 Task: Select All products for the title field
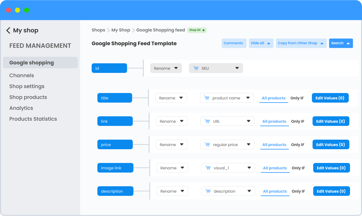tap(274, 98)
